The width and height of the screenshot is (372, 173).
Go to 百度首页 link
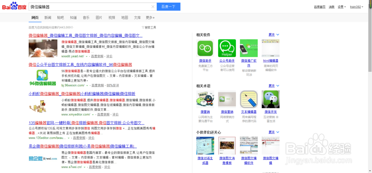(x=320, y=7)
